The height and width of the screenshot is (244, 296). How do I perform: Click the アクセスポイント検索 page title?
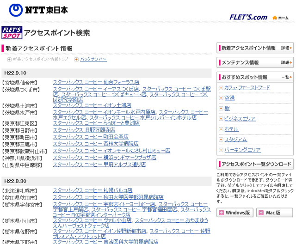pos(57,33)
